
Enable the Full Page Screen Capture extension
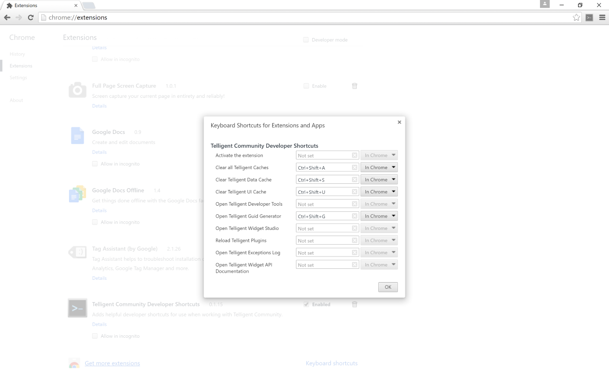[x=306, y=86]
